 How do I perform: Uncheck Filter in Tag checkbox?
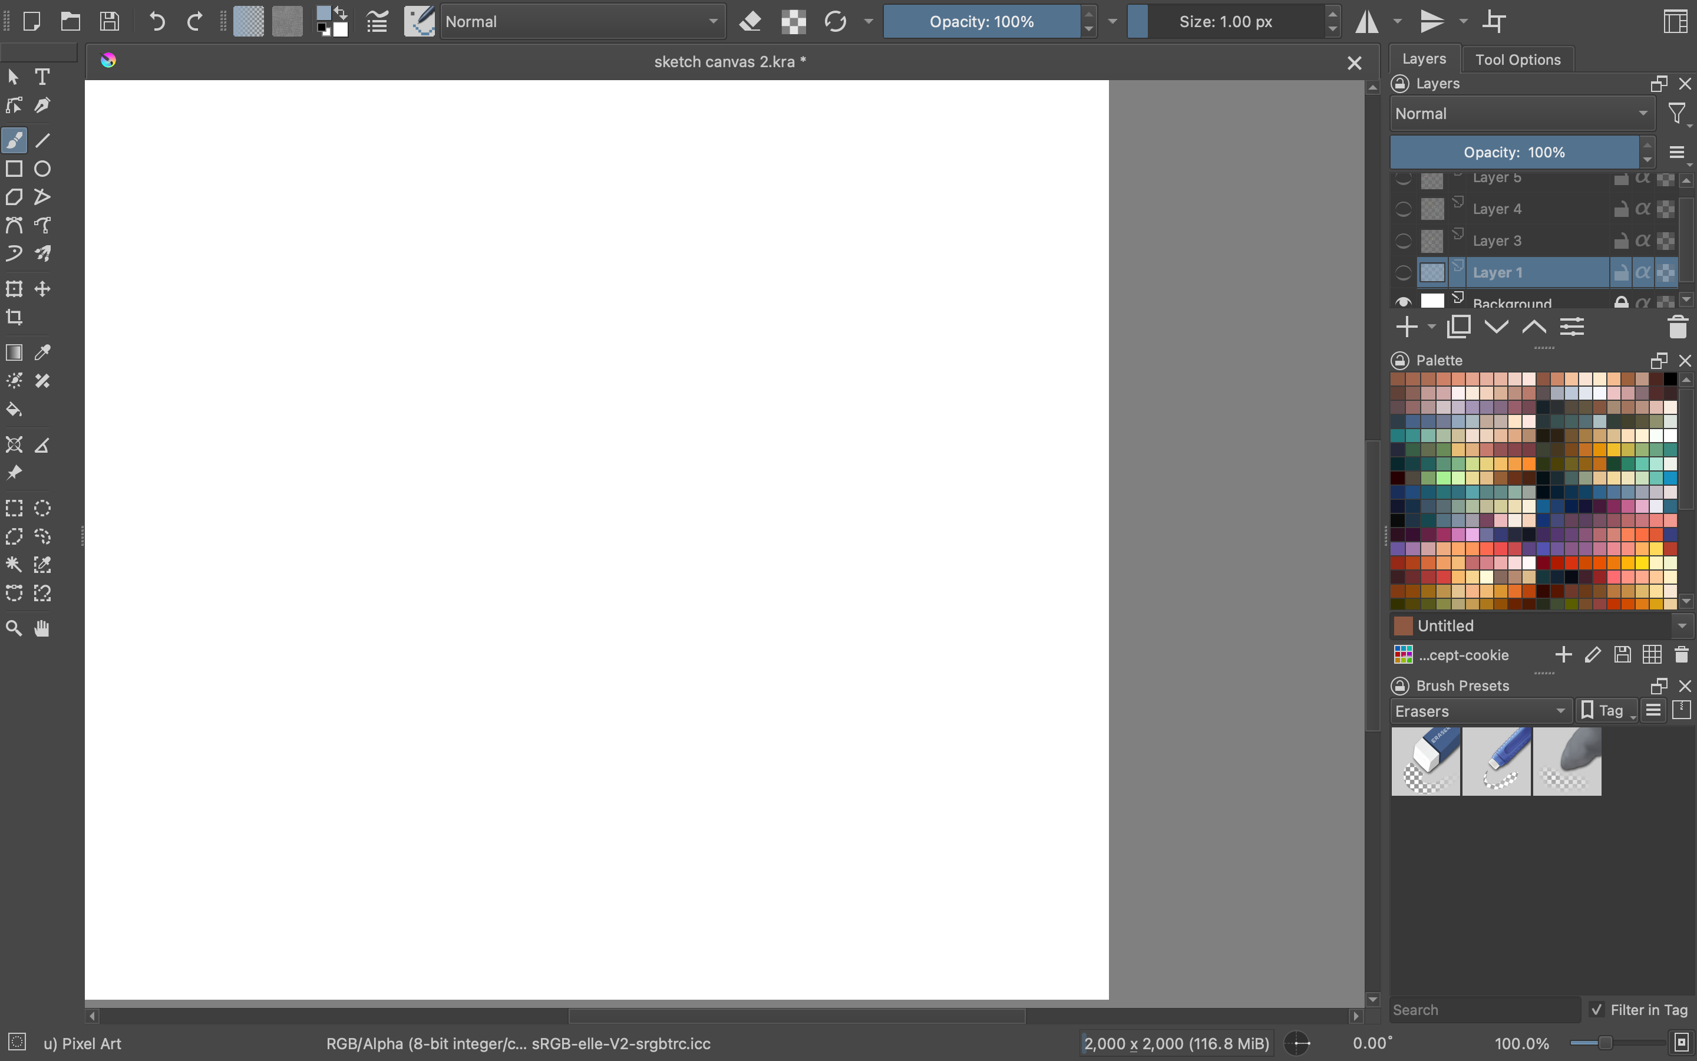click(x=1597, y=1009)
